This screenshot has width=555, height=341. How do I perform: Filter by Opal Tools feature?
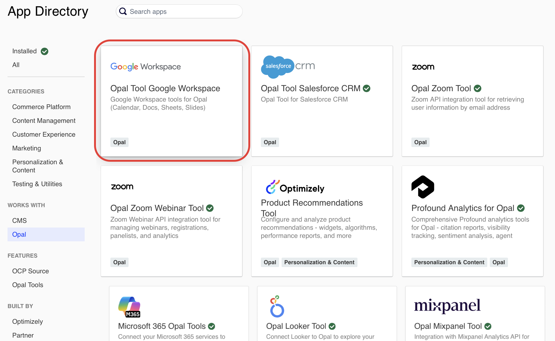click(28, 285)
